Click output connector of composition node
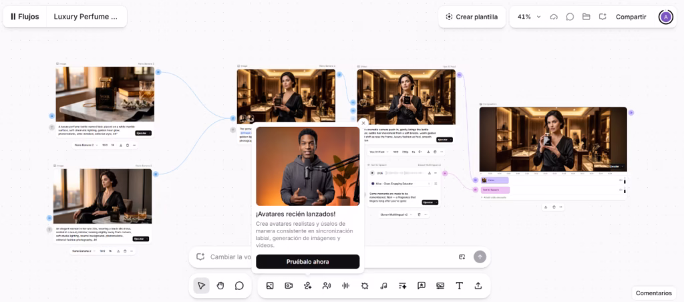The width and height of the screenshot is (684, 302). (x=631, y=113)
